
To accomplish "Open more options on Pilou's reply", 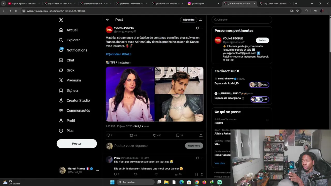I will [x=202, y=158].
